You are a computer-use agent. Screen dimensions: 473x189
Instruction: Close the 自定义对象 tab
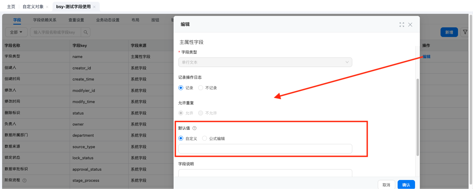[x=47, y=7]
